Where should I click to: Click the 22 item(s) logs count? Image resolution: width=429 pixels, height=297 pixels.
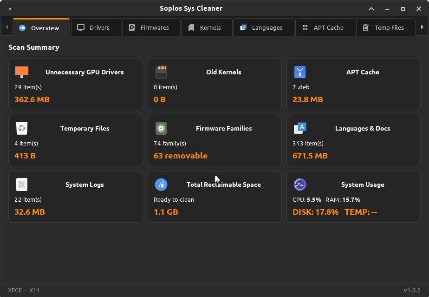click(28, 199)
